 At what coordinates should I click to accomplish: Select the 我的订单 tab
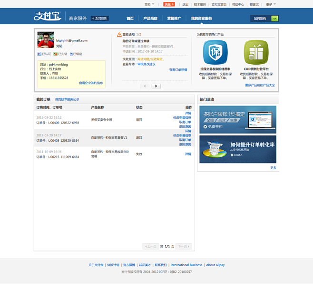43,99
